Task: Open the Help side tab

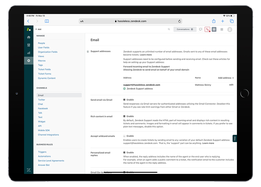Action: [235, 138]
